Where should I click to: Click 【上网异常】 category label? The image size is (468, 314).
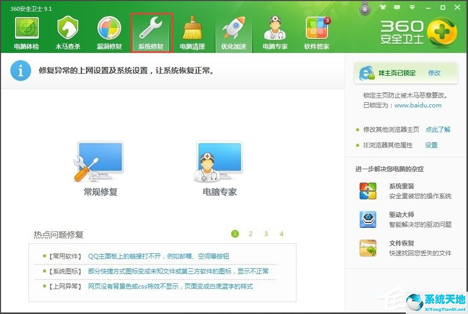65,286
